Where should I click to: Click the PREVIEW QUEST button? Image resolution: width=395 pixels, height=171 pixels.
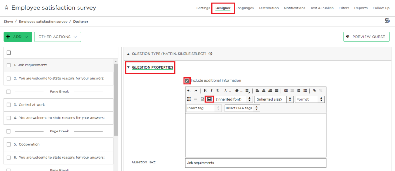tap(366, 37)
